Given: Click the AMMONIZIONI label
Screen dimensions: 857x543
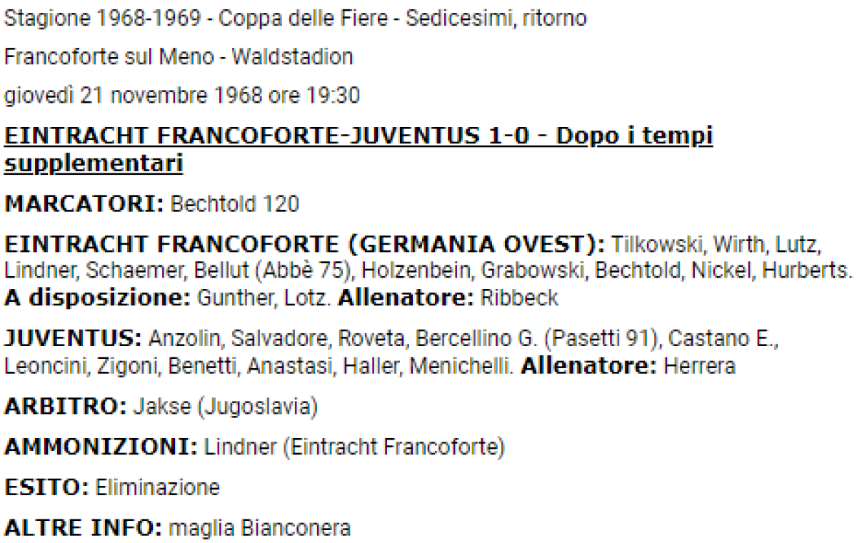Looking at the screenshot, I should tap(101, 447).
